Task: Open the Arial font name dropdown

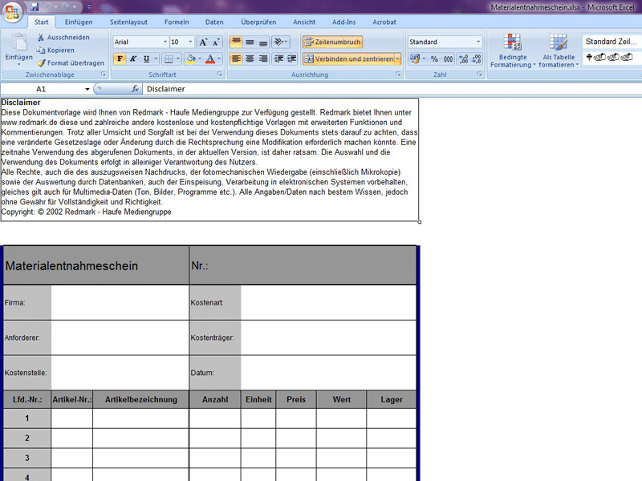Action: 165,42
